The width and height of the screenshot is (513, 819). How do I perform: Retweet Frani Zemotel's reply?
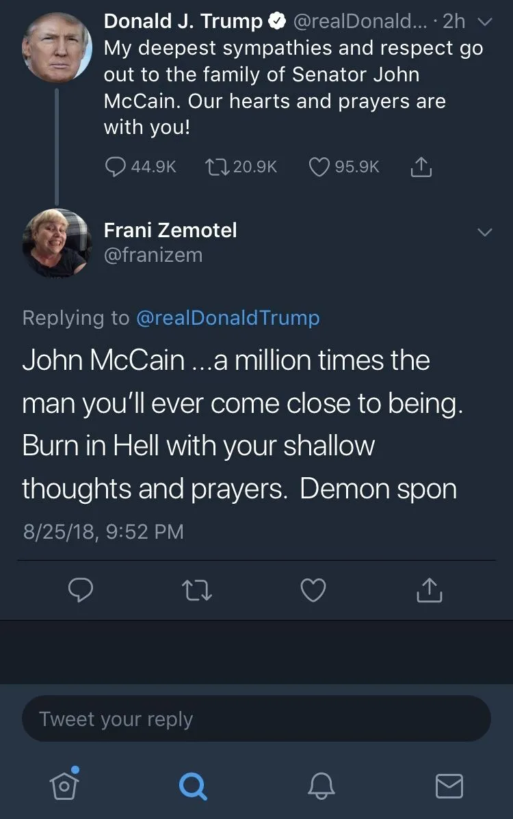[x=196, y=590]
